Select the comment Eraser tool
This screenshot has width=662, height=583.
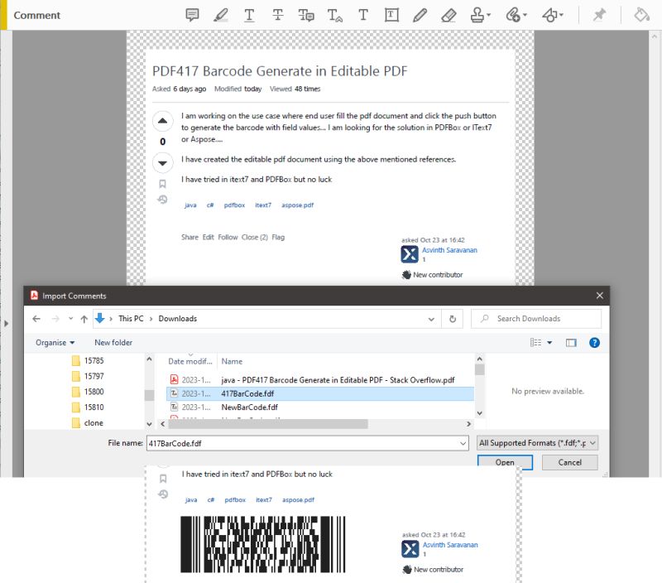(449, 14)
